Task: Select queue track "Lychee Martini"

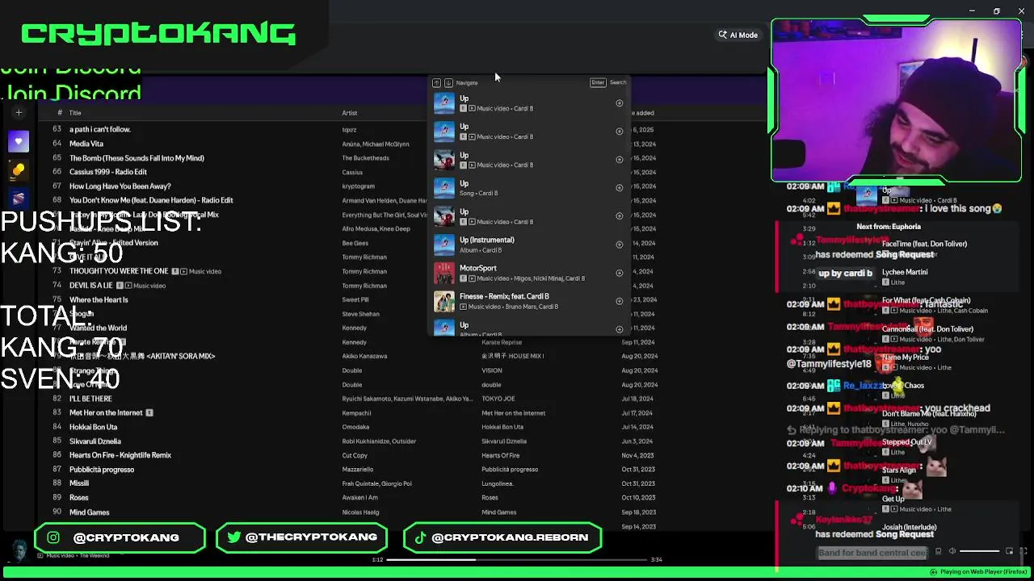Action: point(905,272)
